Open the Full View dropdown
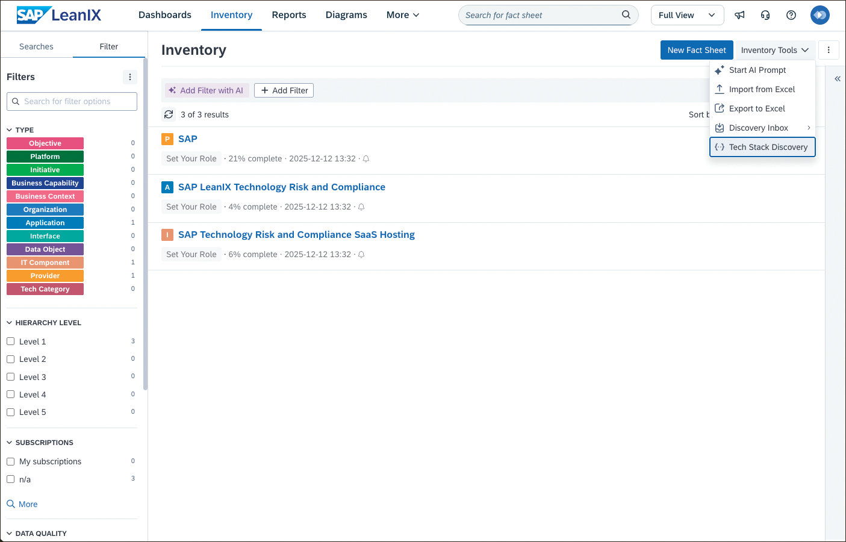 tap(687, 15)
